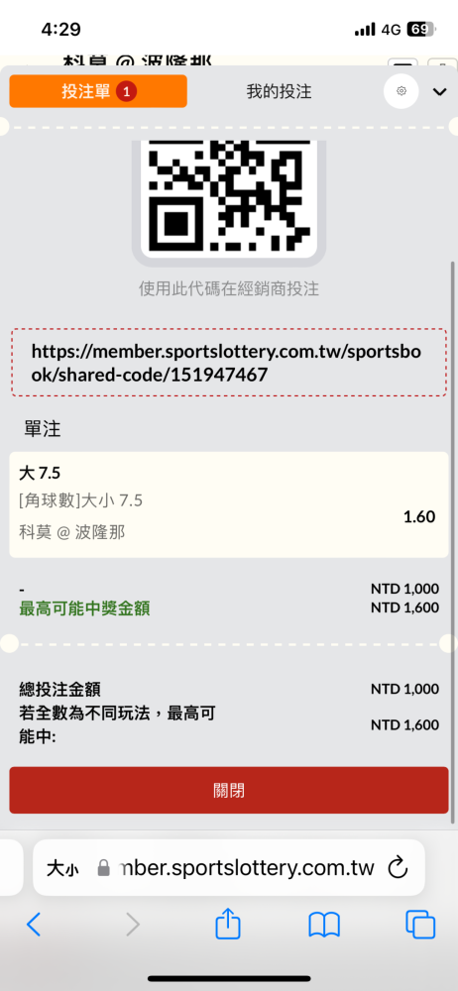The image size is (458, 991).
Task: Open Safari share sheet icon
Action: (x=228, y=924)
